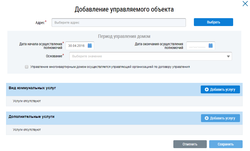Click the 'Период управления домом' heading
The width and height of the screenshot is (250, 151).
tap(124, 36)
